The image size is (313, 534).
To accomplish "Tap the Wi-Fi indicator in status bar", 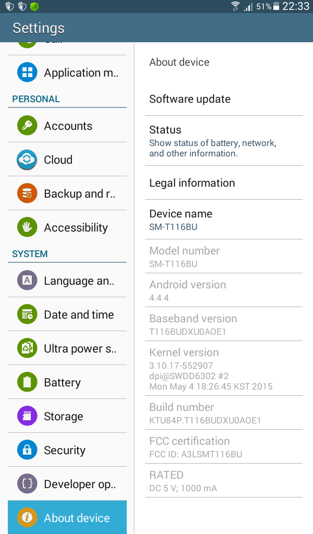I will pos(235,6).
